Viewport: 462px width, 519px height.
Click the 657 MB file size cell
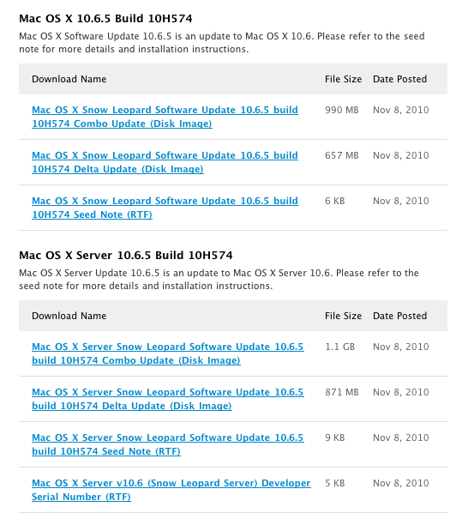coord(342,155)
